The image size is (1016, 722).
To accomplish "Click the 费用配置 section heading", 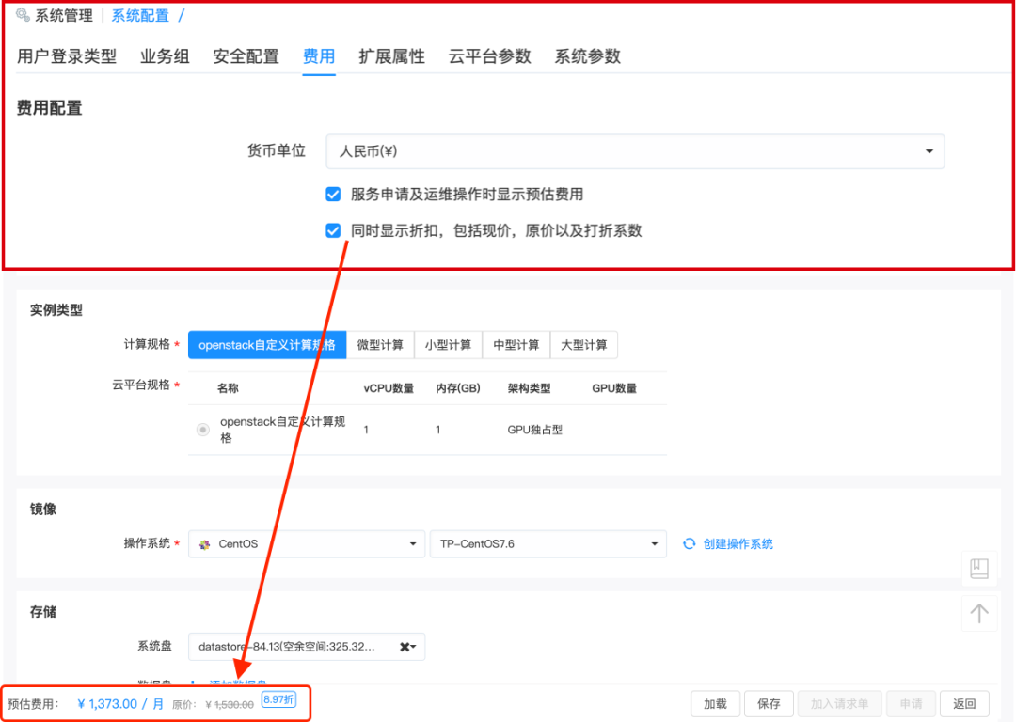I will [50, 108].
